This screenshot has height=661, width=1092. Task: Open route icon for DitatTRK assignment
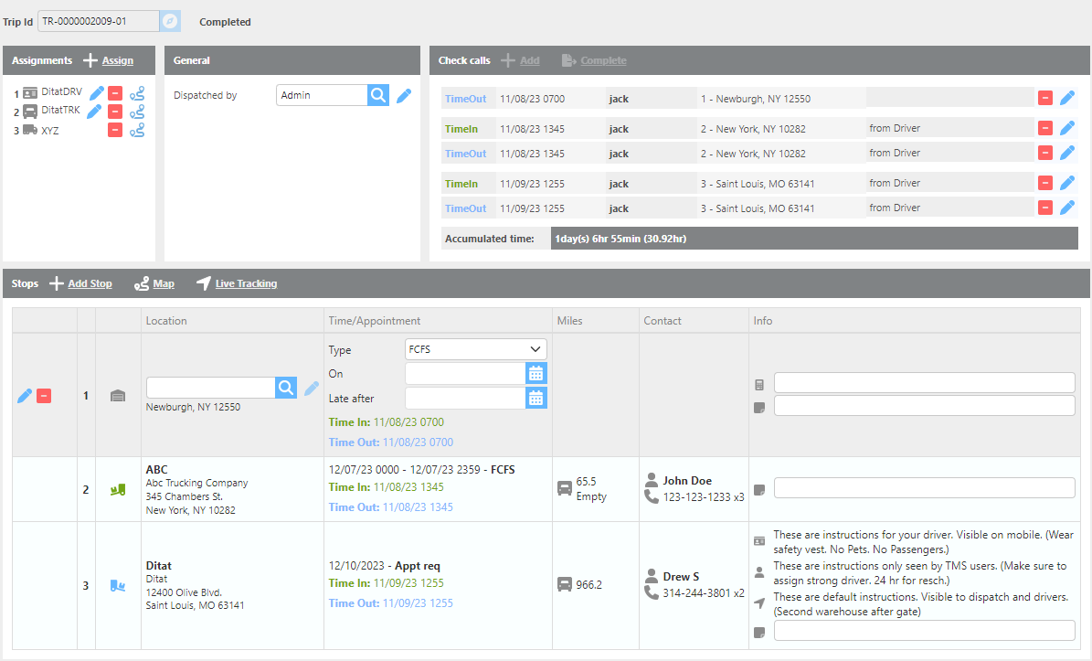tap(137, 112)
